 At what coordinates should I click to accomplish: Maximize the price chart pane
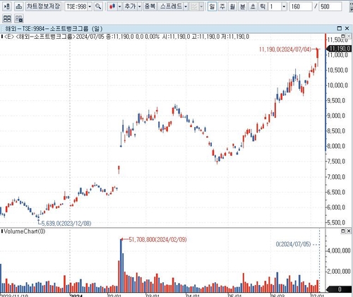click(343, 36)
